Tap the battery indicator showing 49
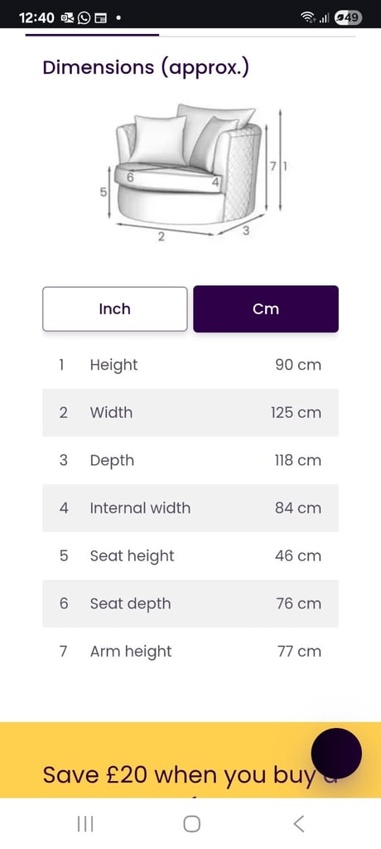 pos(348,18)
